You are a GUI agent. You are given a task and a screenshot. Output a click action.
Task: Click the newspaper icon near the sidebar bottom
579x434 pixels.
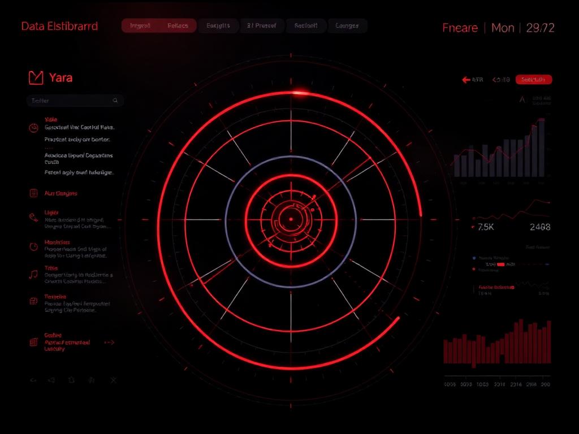[33, 342]
